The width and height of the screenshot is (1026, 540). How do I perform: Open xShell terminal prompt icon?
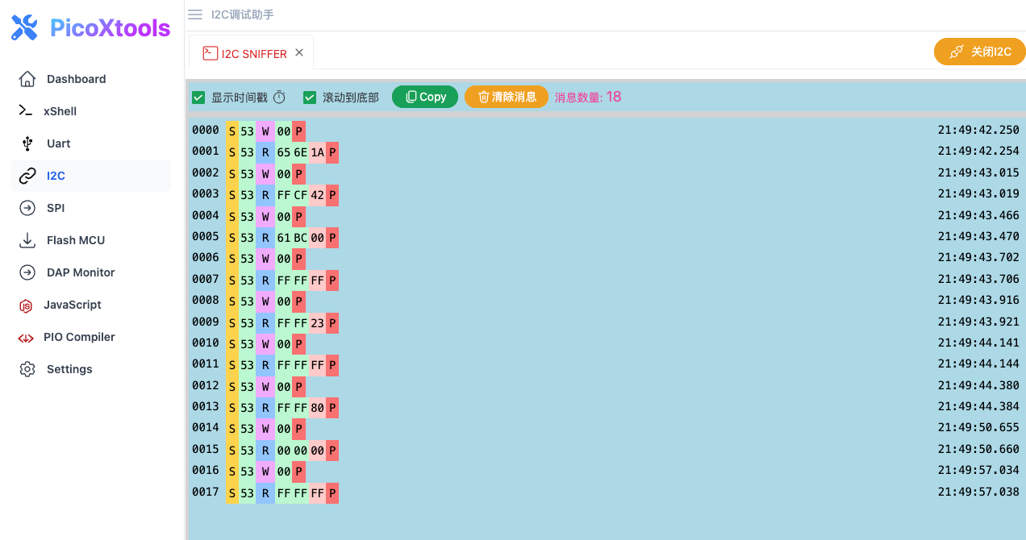point(26,111)
